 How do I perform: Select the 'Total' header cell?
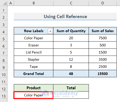[x=71, y=88]
